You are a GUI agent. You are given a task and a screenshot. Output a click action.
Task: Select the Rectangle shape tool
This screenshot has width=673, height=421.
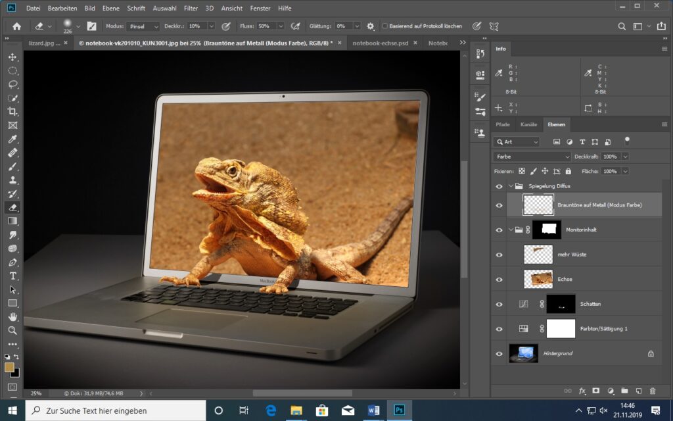point(12,303)
